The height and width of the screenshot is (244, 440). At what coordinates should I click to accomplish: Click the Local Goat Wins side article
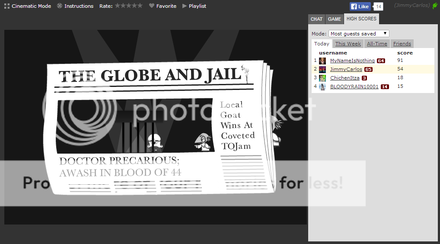237,125
